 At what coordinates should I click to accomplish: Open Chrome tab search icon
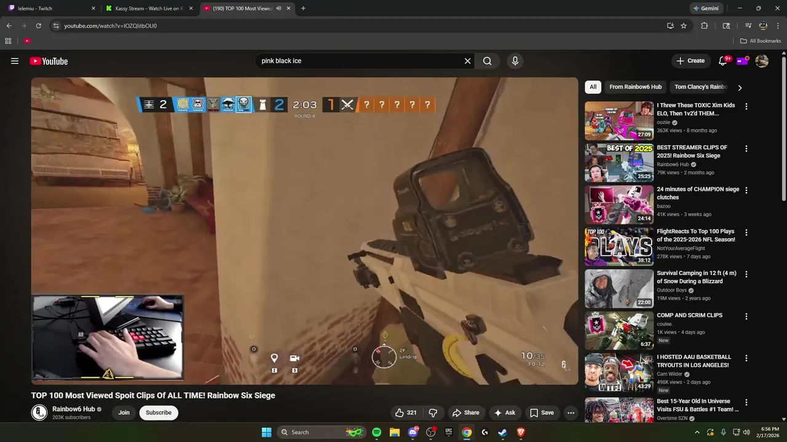pos(726,26)
